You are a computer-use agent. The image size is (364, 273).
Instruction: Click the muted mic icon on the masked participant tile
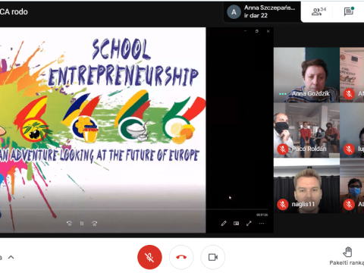coord(349,204)
